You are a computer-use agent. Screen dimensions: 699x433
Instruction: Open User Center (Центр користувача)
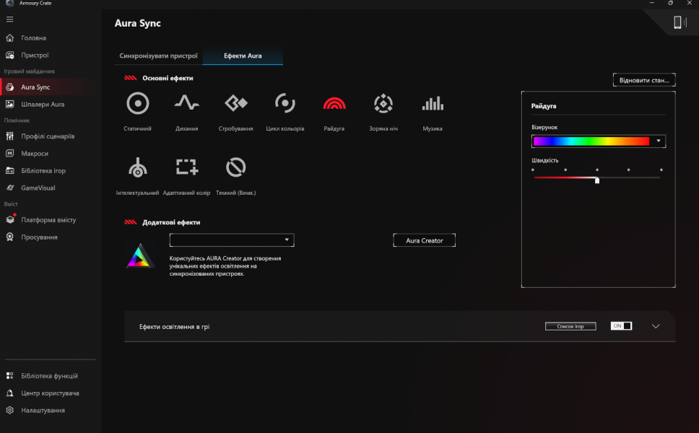coord(51,393)
